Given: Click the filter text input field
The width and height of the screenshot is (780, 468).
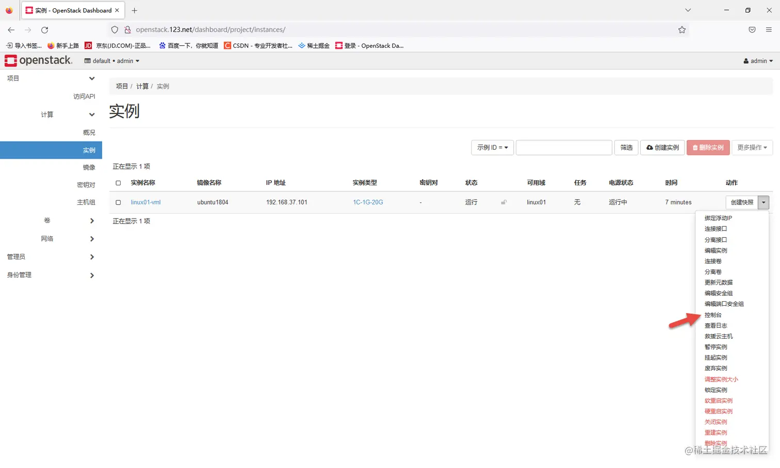Looking at the screenshot, I should [564, 148].
